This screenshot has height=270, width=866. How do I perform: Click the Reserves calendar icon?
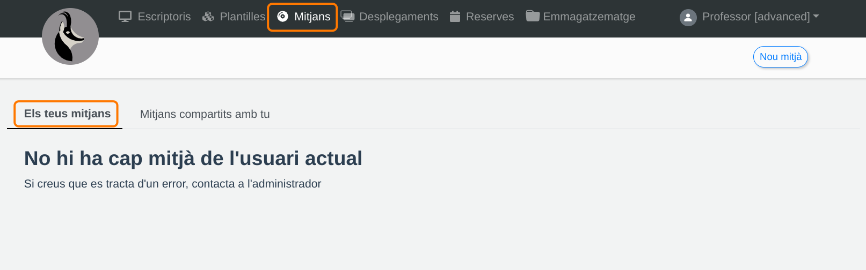click(455, 17)
